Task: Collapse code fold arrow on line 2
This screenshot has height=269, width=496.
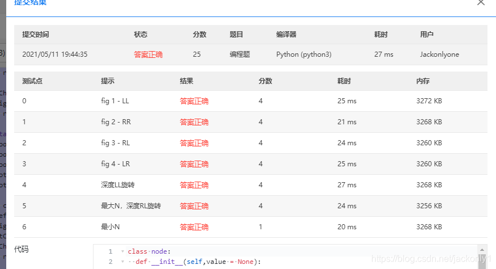Action: pyautogui.click(x=122, y=262)
